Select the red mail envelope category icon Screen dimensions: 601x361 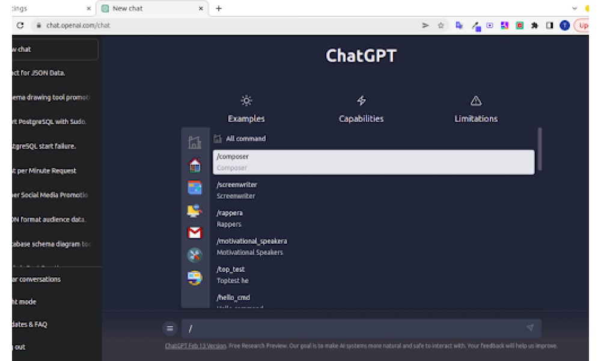195,233
